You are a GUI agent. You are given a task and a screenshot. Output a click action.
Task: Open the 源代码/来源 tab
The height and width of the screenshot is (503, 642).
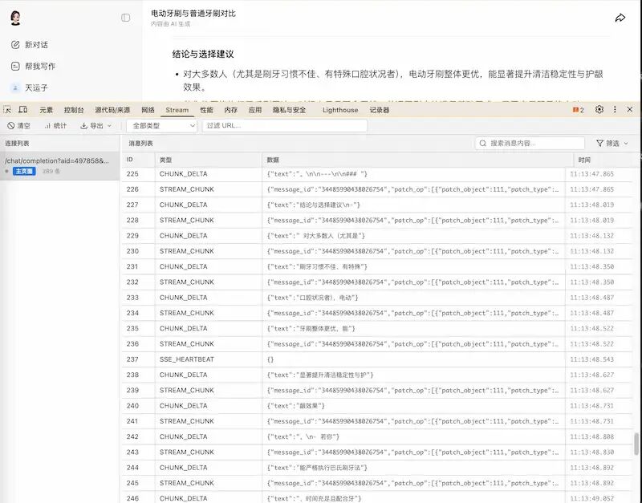(112, 110)
